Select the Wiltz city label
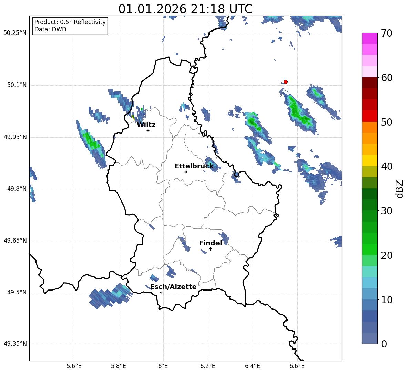This screenshot has height=373, width=408. tap(146, 125)
